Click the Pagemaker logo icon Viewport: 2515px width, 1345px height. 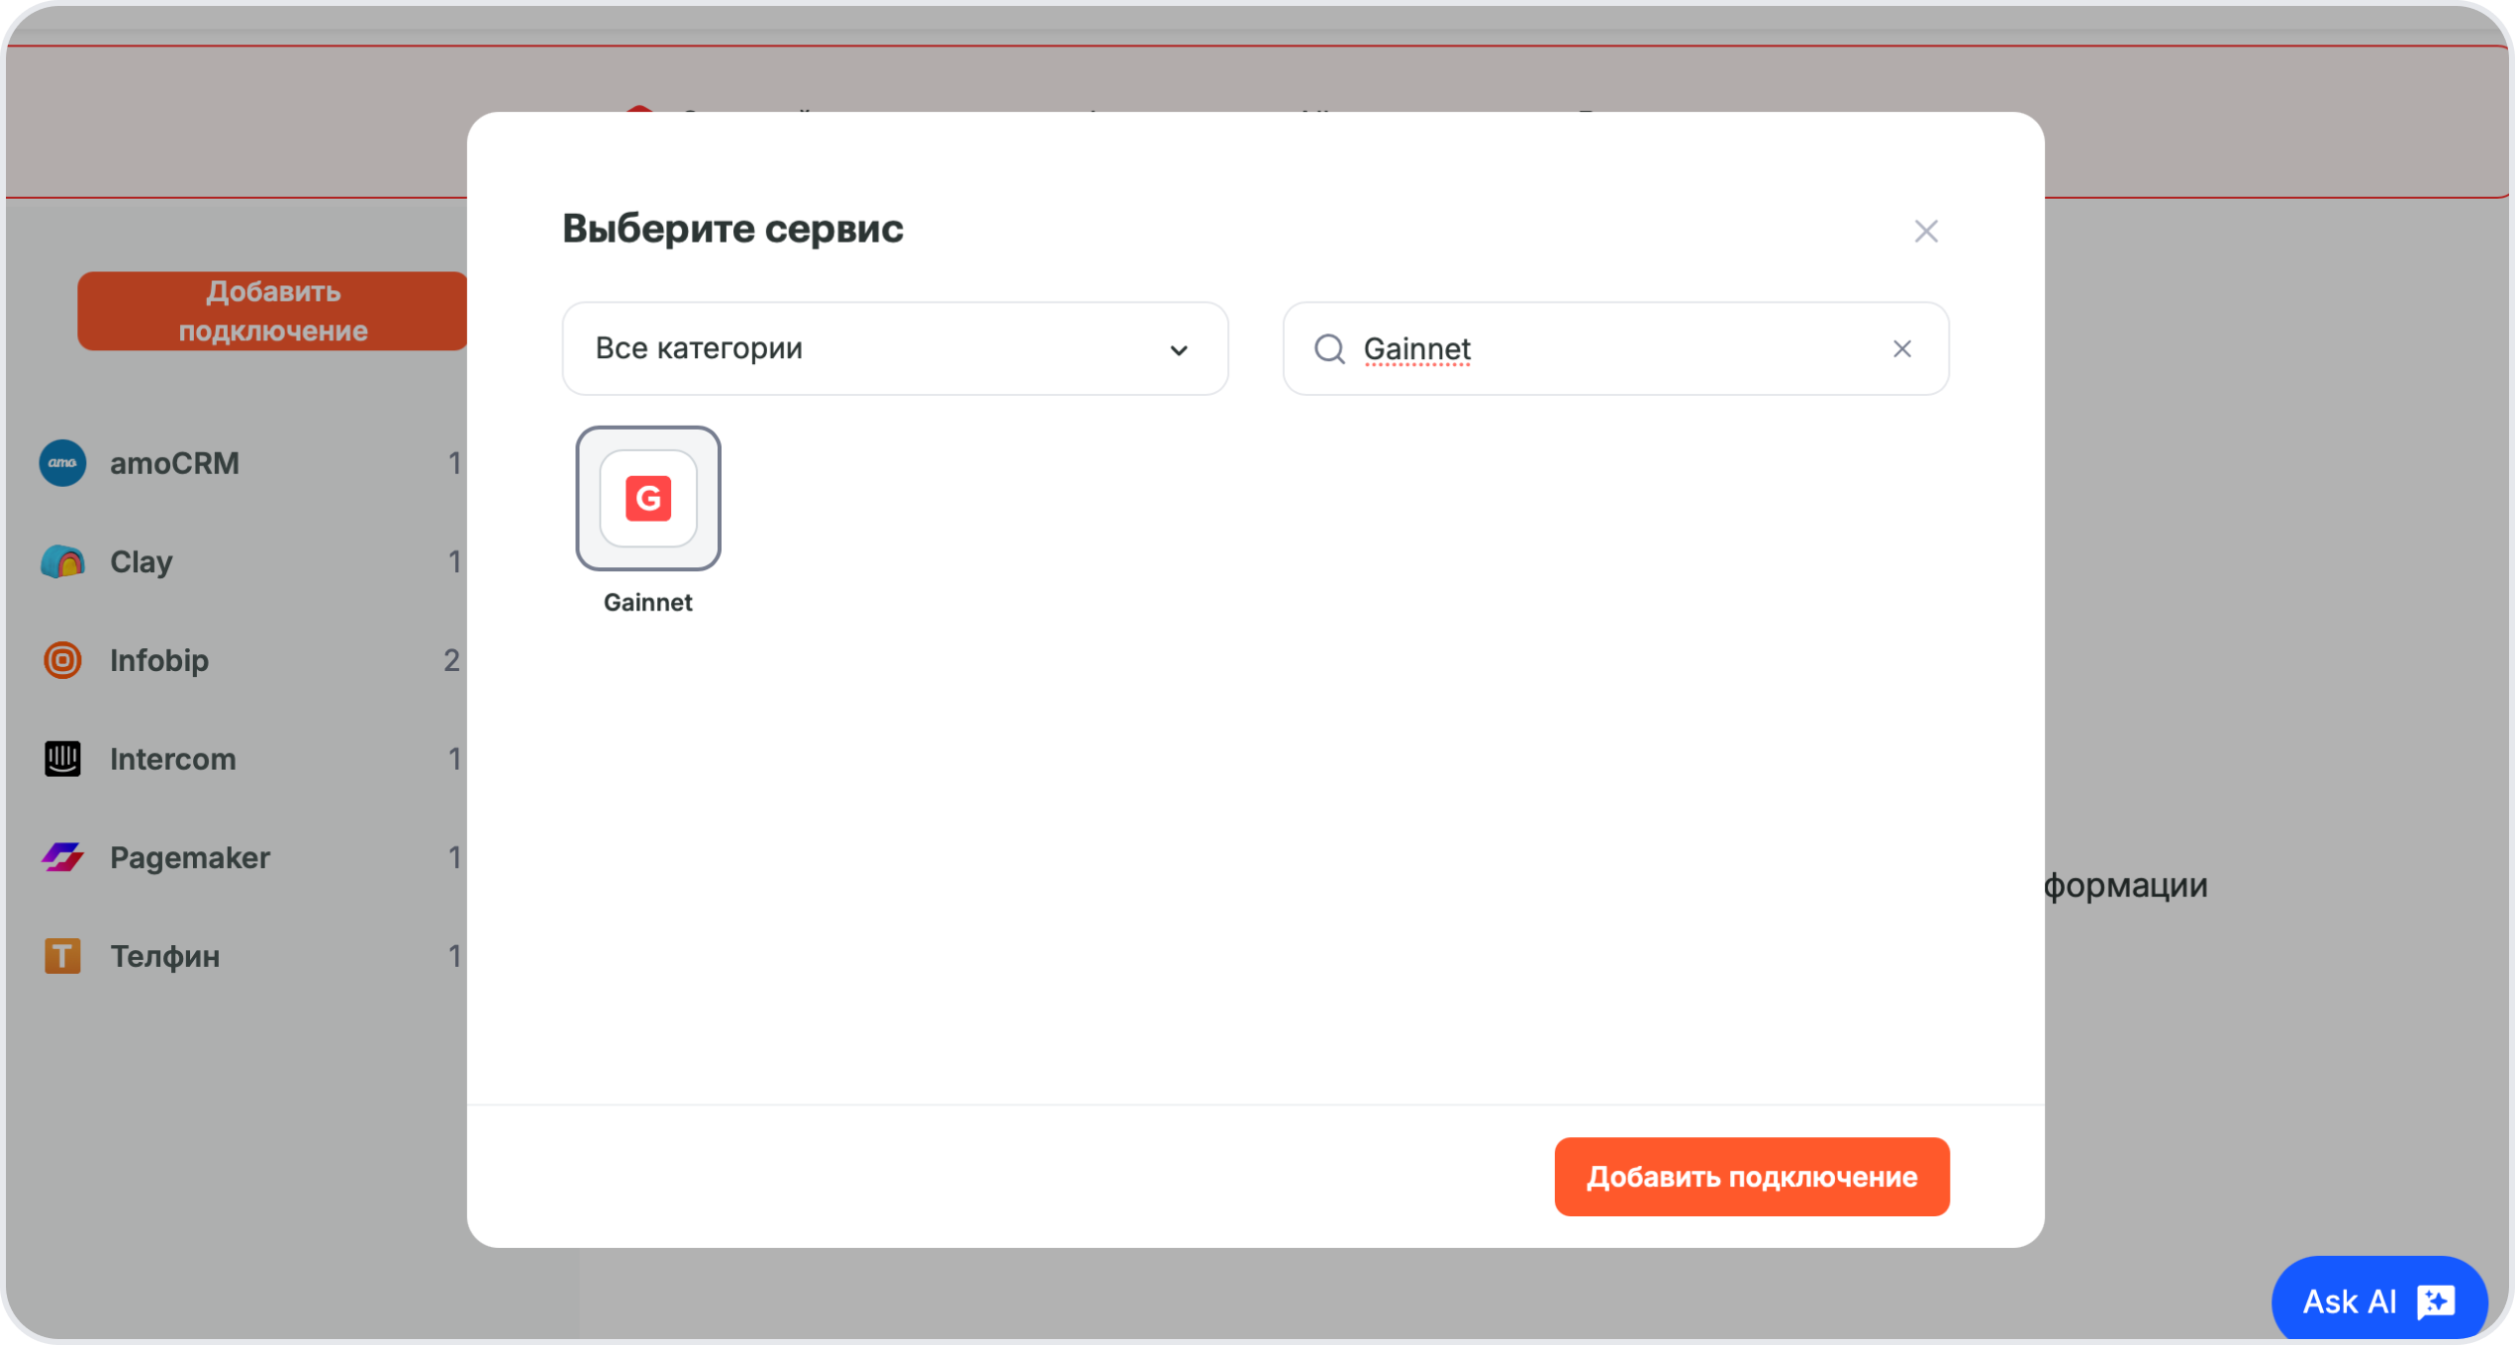(x=62, y=857)
